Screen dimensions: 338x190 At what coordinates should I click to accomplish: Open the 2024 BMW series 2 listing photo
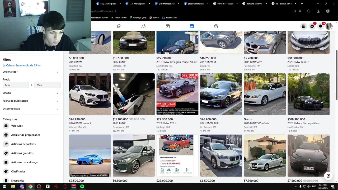click(x=90, y=94)
